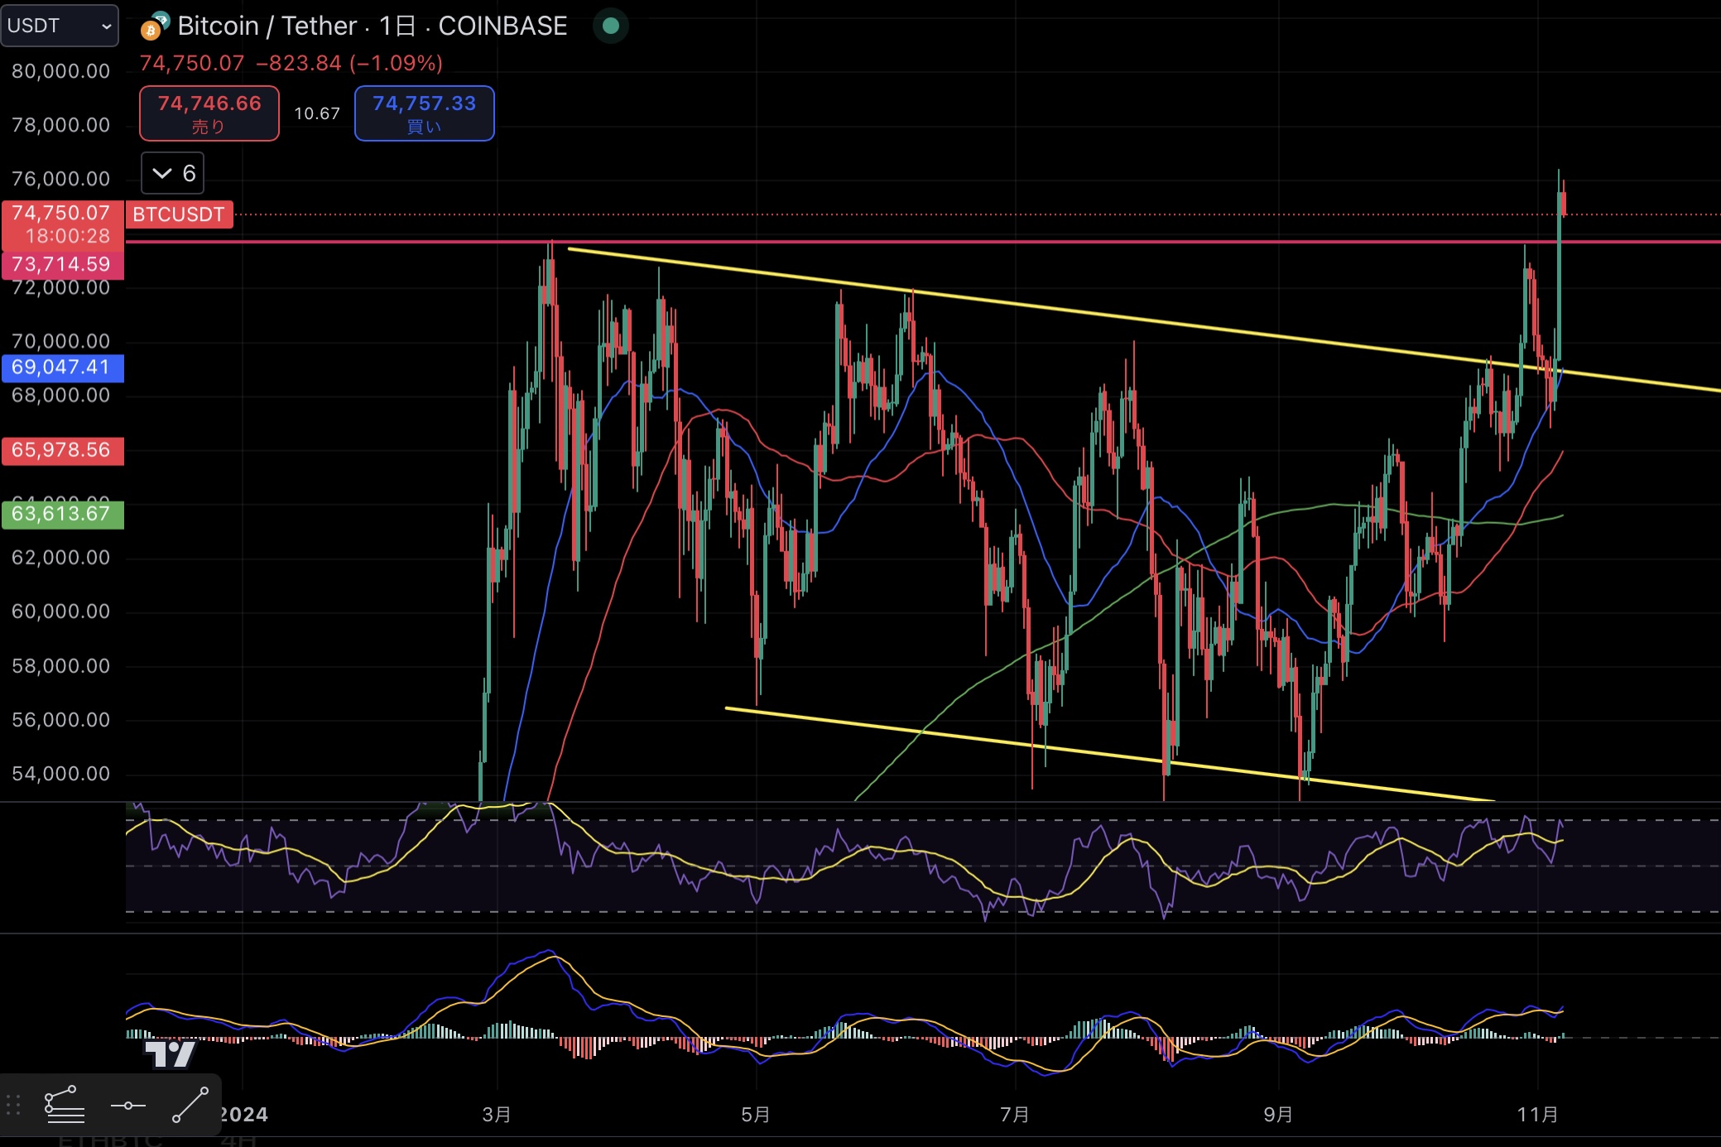Select the upper yellow channel trend line
1721x1147 pixels.
click(1144, 319)
